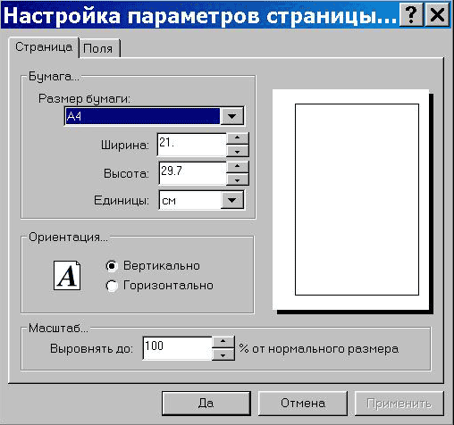This screenshot has width=454, height=425.
Task: Increase the Высота value with up arrow
Action: 237,166
